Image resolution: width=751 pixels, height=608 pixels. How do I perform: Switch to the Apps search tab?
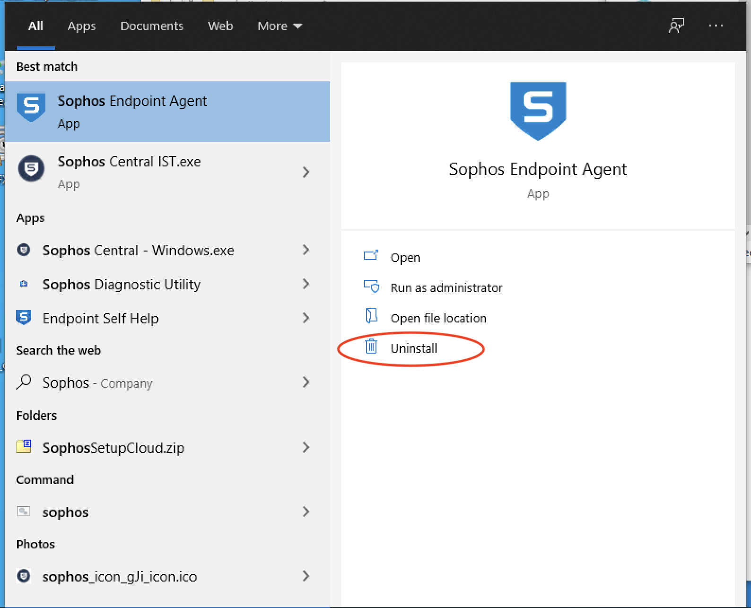click(81, 26)
